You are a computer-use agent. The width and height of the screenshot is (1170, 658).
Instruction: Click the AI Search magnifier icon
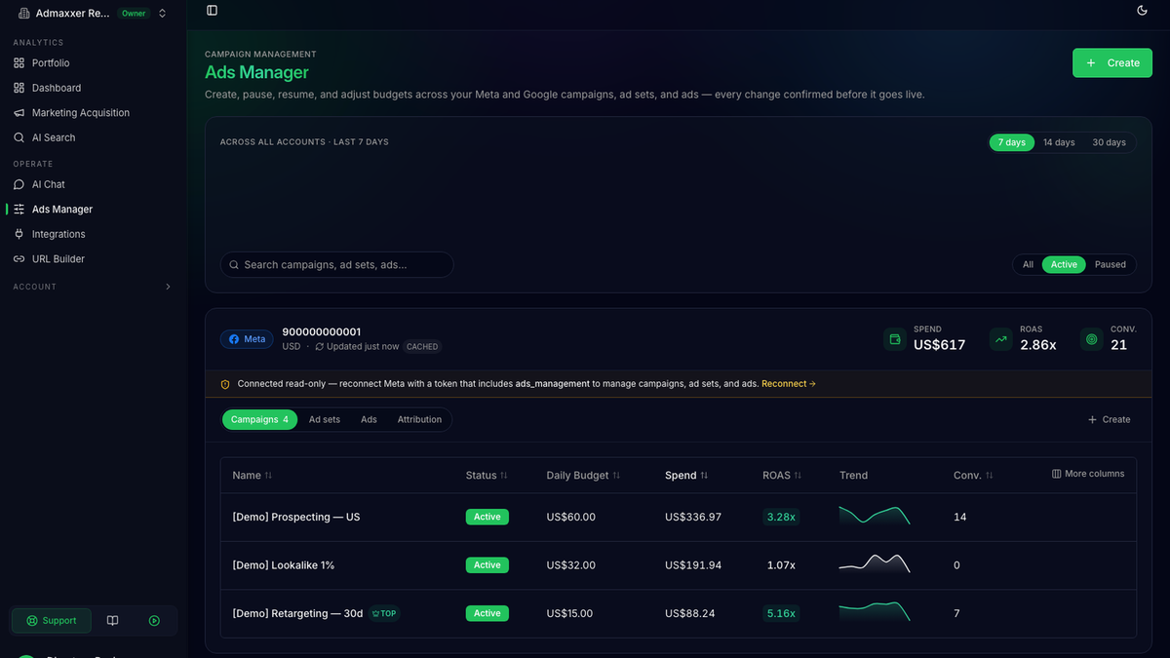point(19,137)
